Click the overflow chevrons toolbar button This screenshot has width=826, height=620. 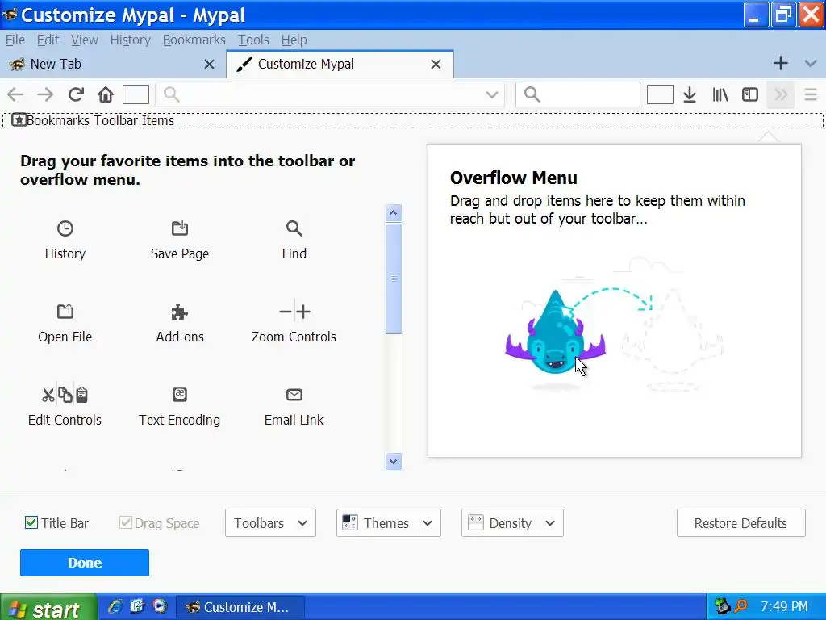click(780, 95)
